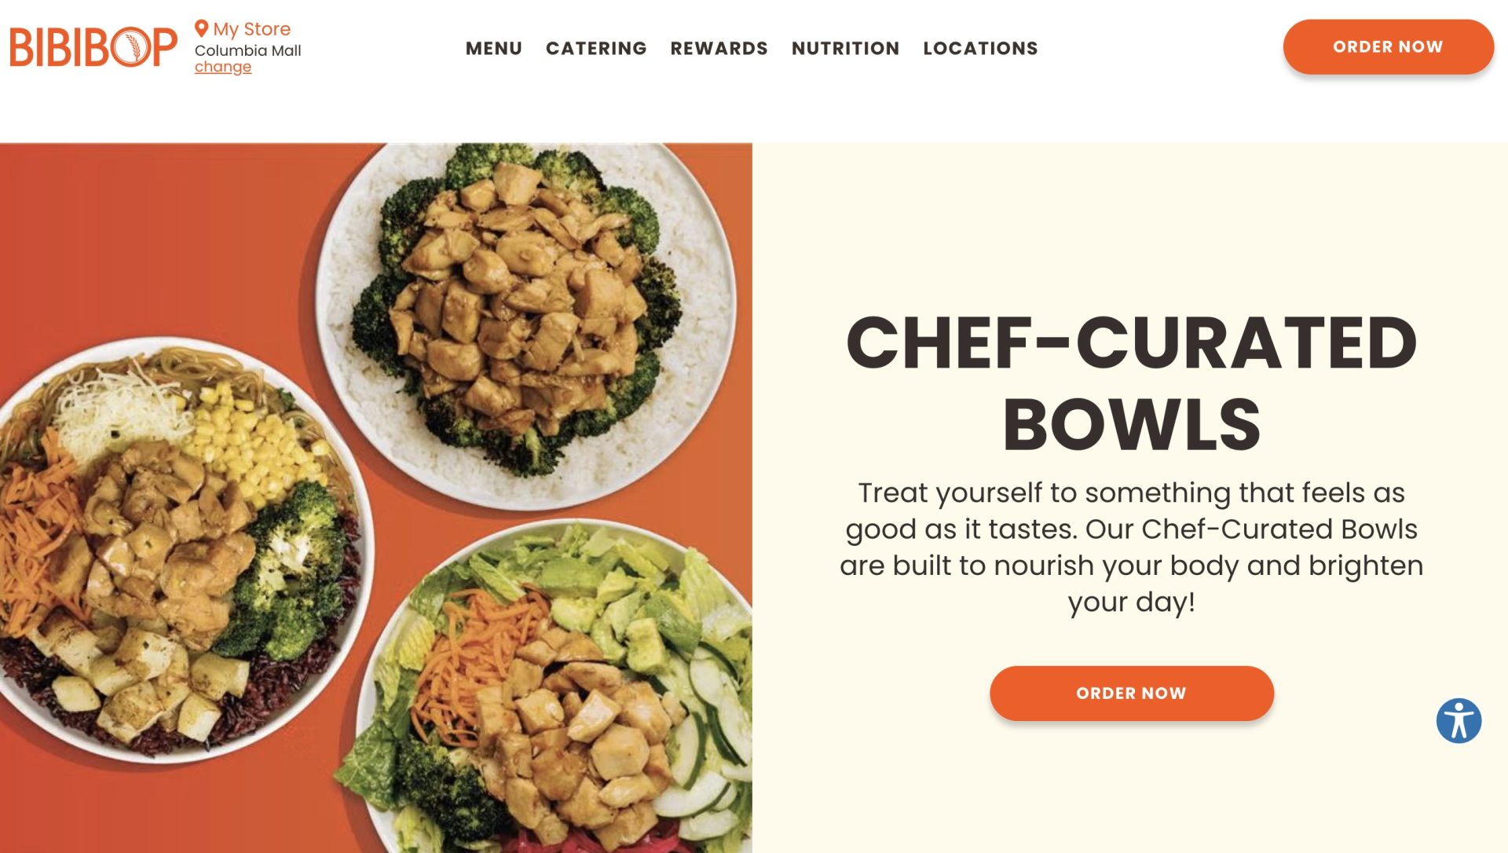The height and width of the screenshot is (853, 1508).
Task: Click the wheat emblem inside the logo
Action: 133,47
